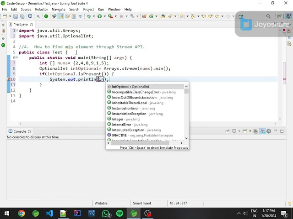
Task: Open the New Java Class dropdown arrow
Action: (x=156, y=16)
